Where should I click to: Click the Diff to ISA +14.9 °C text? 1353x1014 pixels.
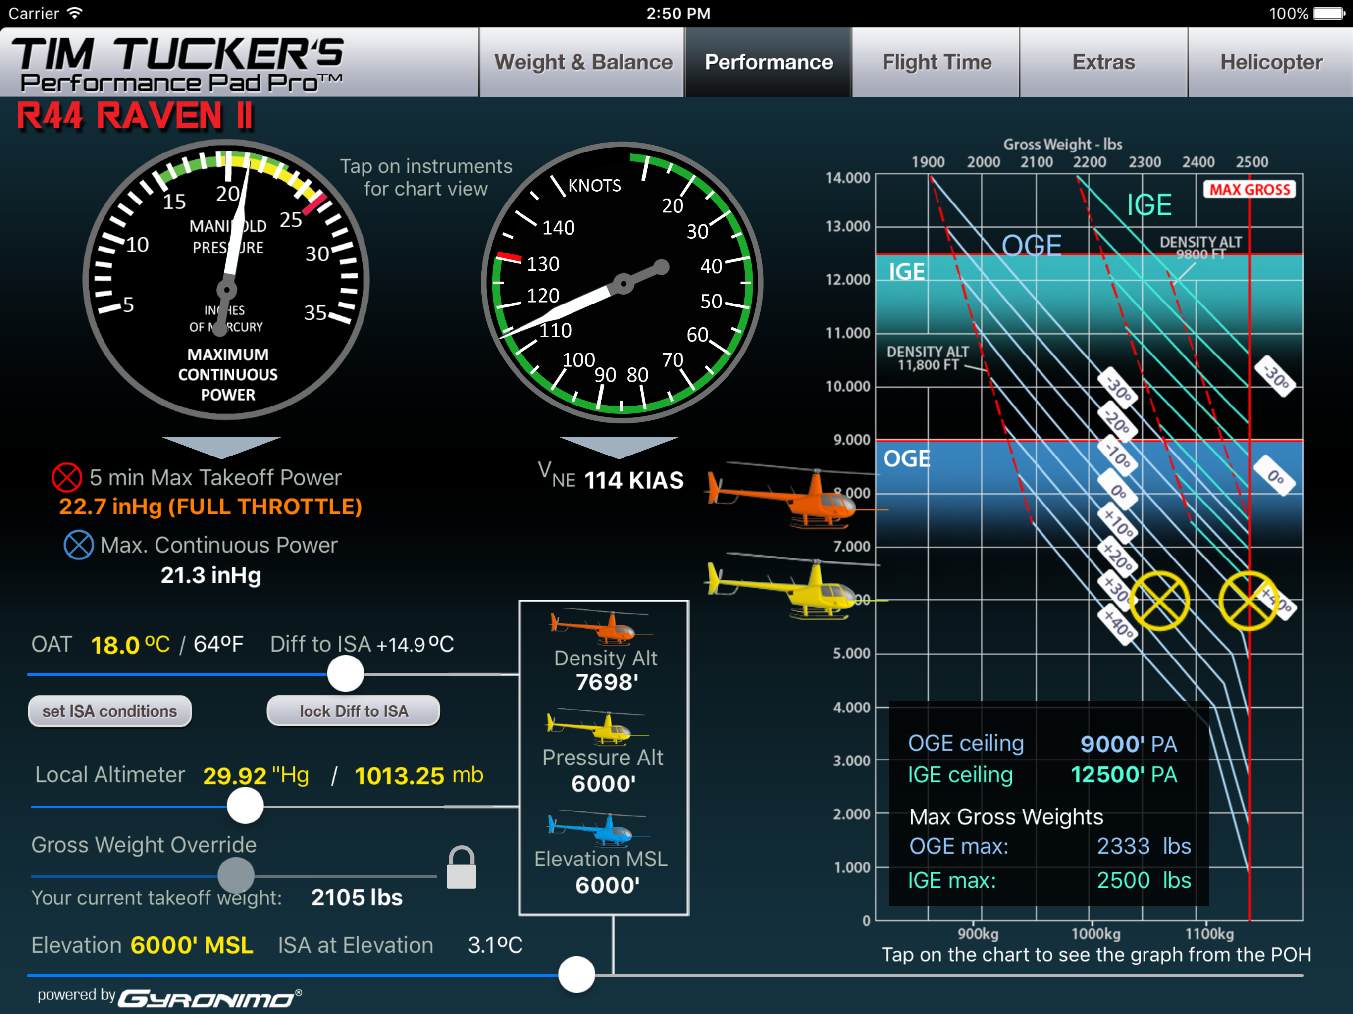point(362,644)
